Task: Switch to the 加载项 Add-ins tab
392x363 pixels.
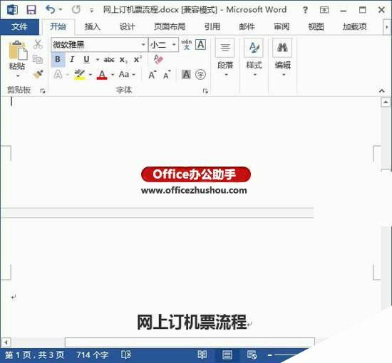Action: point(354,26)
